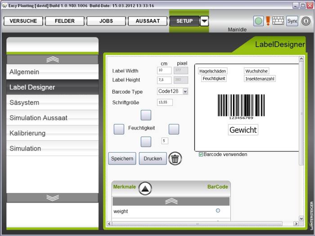Click the weight row in Merkmale list

coord(171,211)
